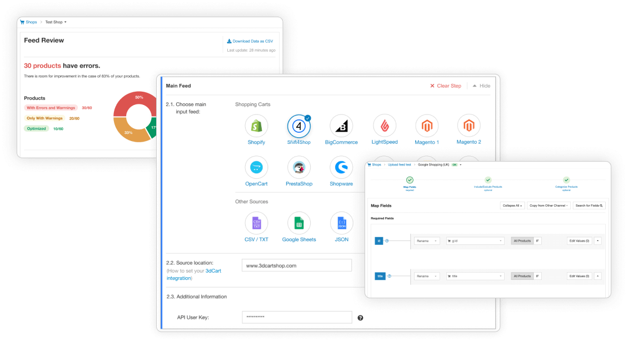Image resolution: width=628 pixels, height=341 pixels.
Task: Click the blue id field tag
Action: 379,241
